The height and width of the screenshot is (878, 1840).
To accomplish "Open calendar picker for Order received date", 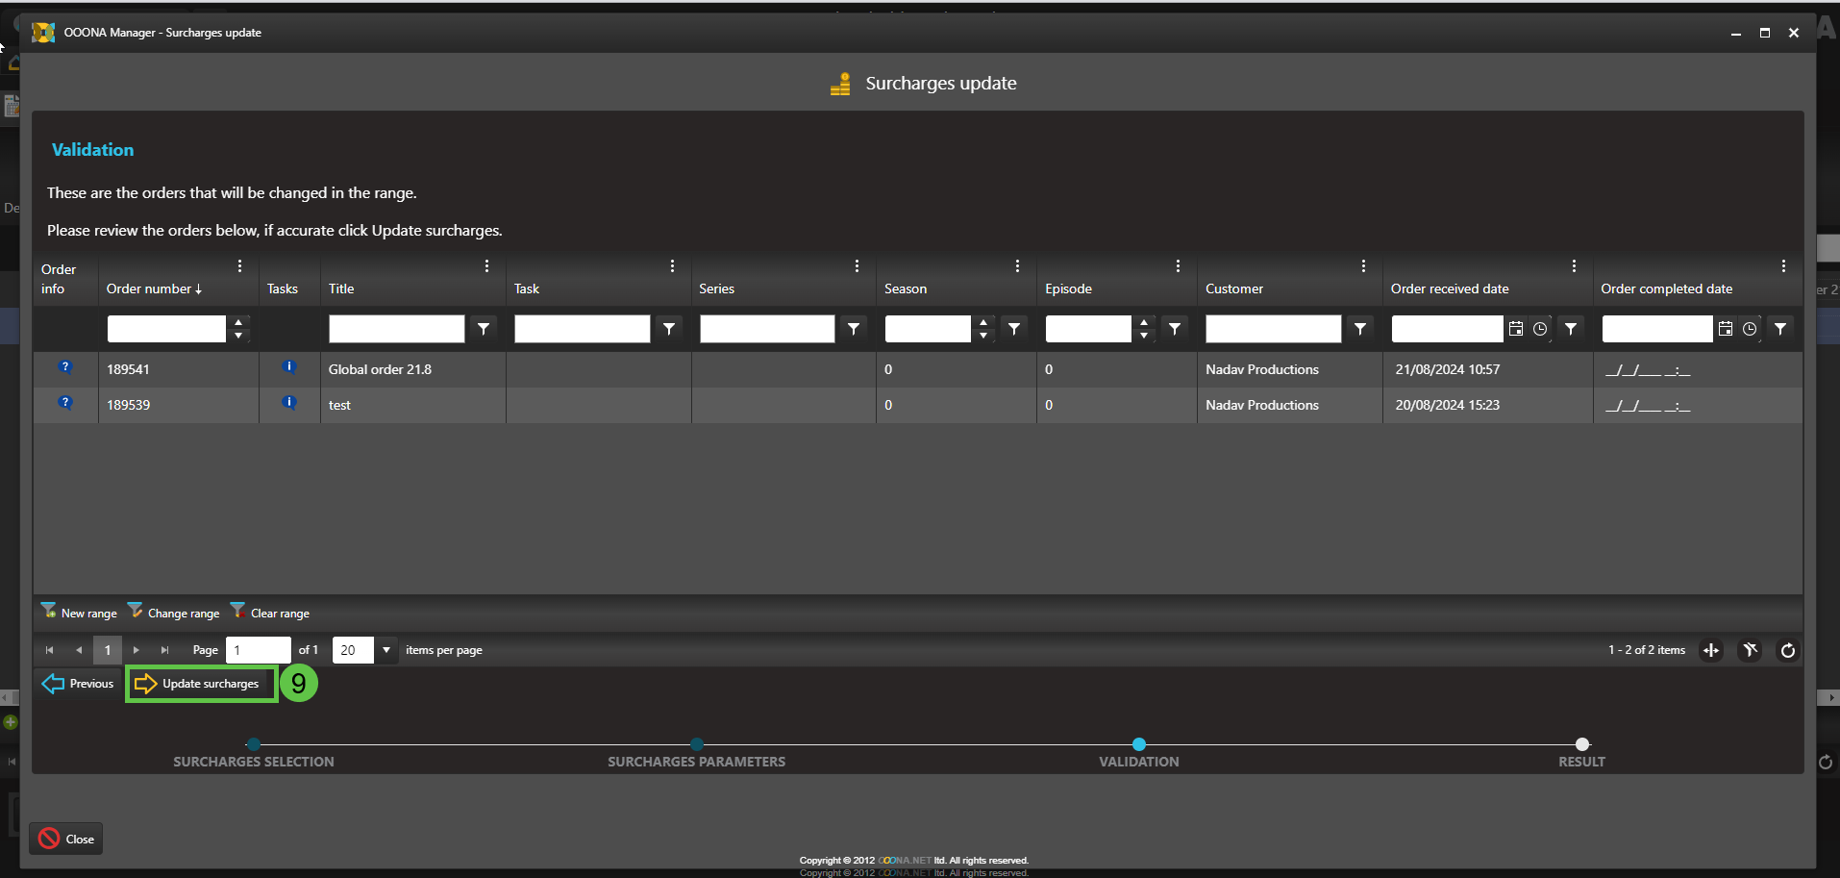I will (x=1516, y=329).
